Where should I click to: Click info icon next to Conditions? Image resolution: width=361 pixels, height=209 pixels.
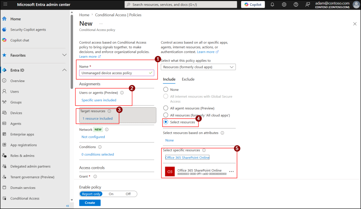(100, 147)
